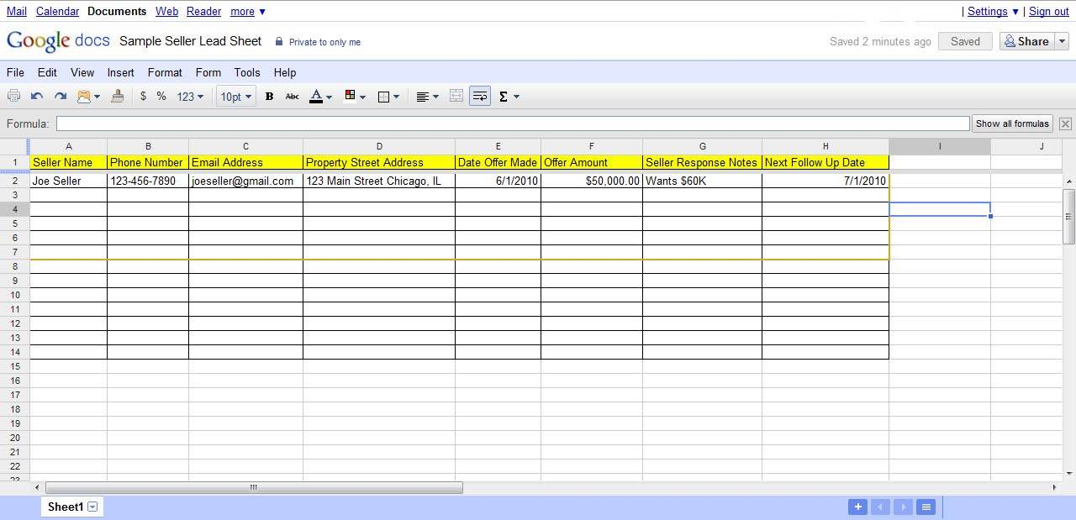This screenshot has width=1076, height=520.
Task: Click the Show all formulas button
Action: 1012,123
